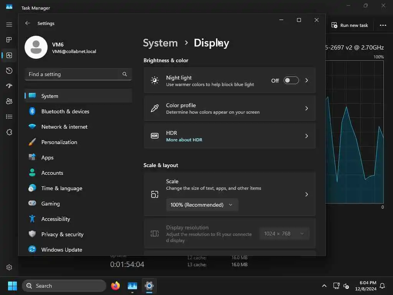Screen dimensions: 393x295
Task: Open Privacy & security settings
Action: point(78,234)
